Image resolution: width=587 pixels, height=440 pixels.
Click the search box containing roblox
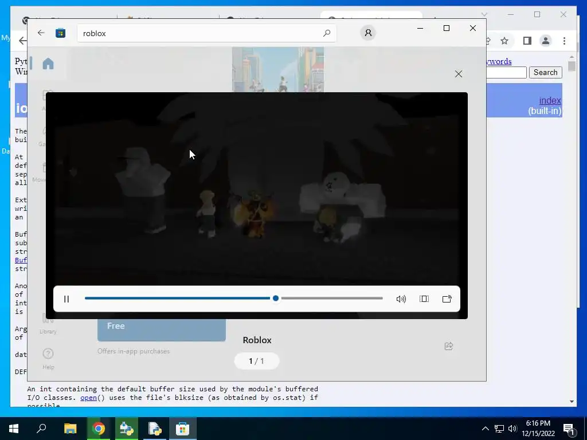206,33
